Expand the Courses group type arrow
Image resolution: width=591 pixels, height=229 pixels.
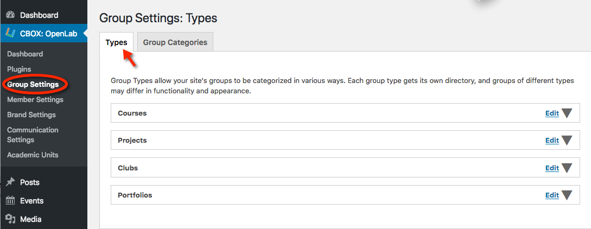point(567,113)
